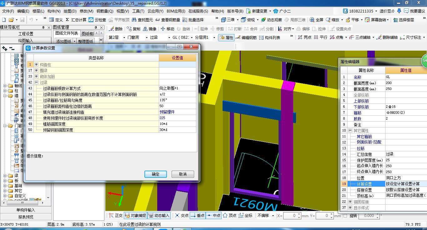Viewport: 427px width, 230px height.
Task: Expand the 圈梁 parameter group
Action: tap(37, 71)
